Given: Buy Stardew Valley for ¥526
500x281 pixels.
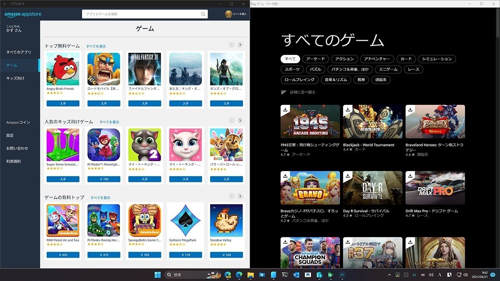Looking at the screenshot, I should tap(226, 255).
